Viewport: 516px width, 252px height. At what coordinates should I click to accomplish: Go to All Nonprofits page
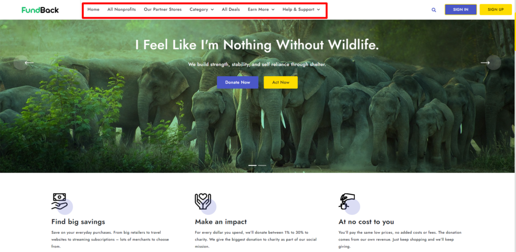coord(121,10)
